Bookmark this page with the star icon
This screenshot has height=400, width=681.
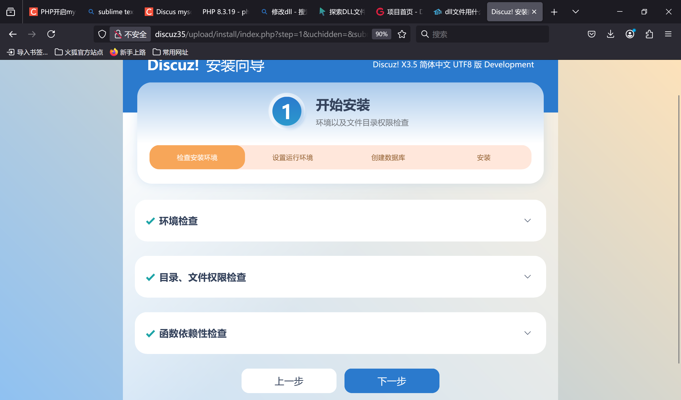point(402,34)
